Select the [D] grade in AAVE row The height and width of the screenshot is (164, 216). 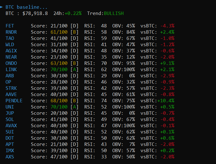coord(74,94)
